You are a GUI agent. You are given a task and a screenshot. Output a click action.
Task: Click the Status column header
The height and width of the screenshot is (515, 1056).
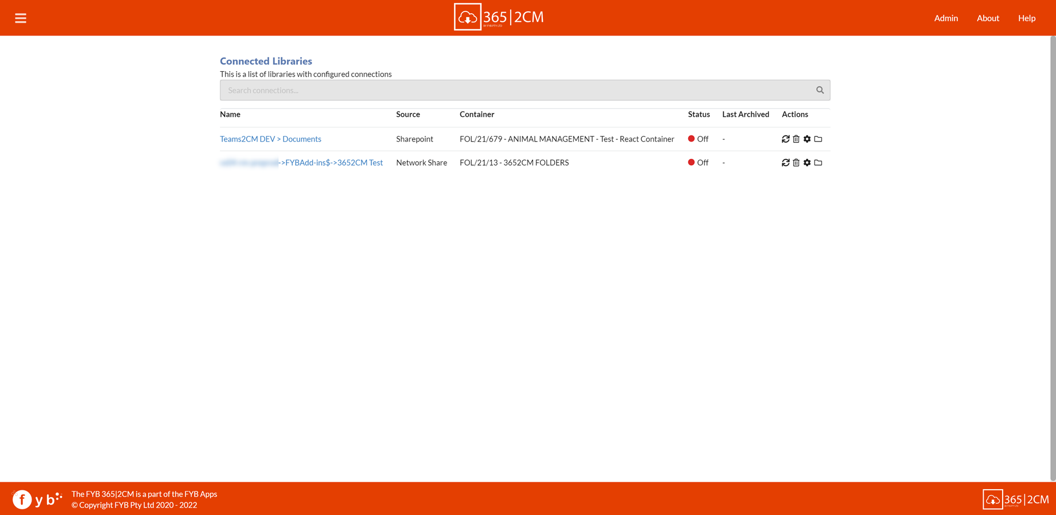[699, 114]
